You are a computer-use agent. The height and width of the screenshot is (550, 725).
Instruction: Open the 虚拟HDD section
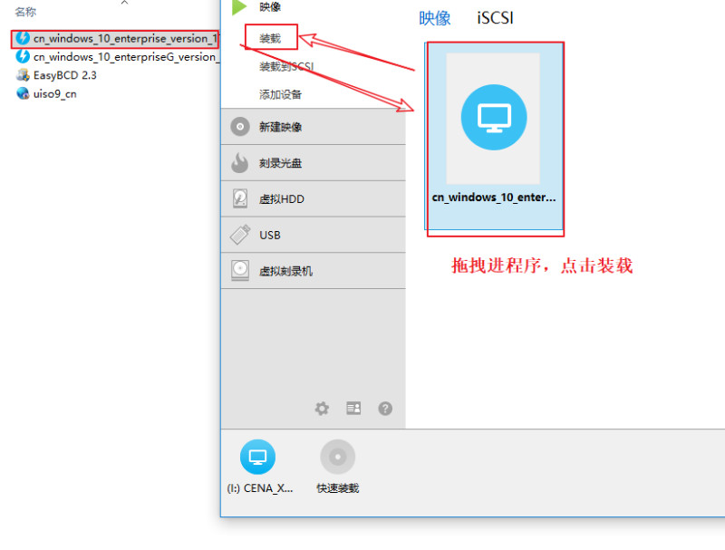[x=313, y=198]
